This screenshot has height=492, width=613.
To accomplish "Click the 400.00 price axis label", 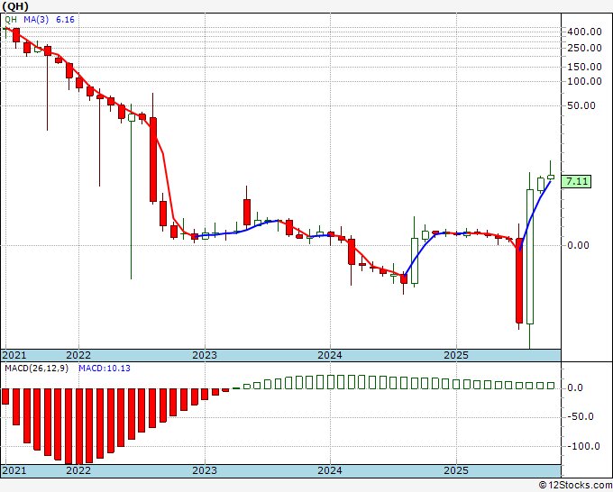I will [584, 32].
